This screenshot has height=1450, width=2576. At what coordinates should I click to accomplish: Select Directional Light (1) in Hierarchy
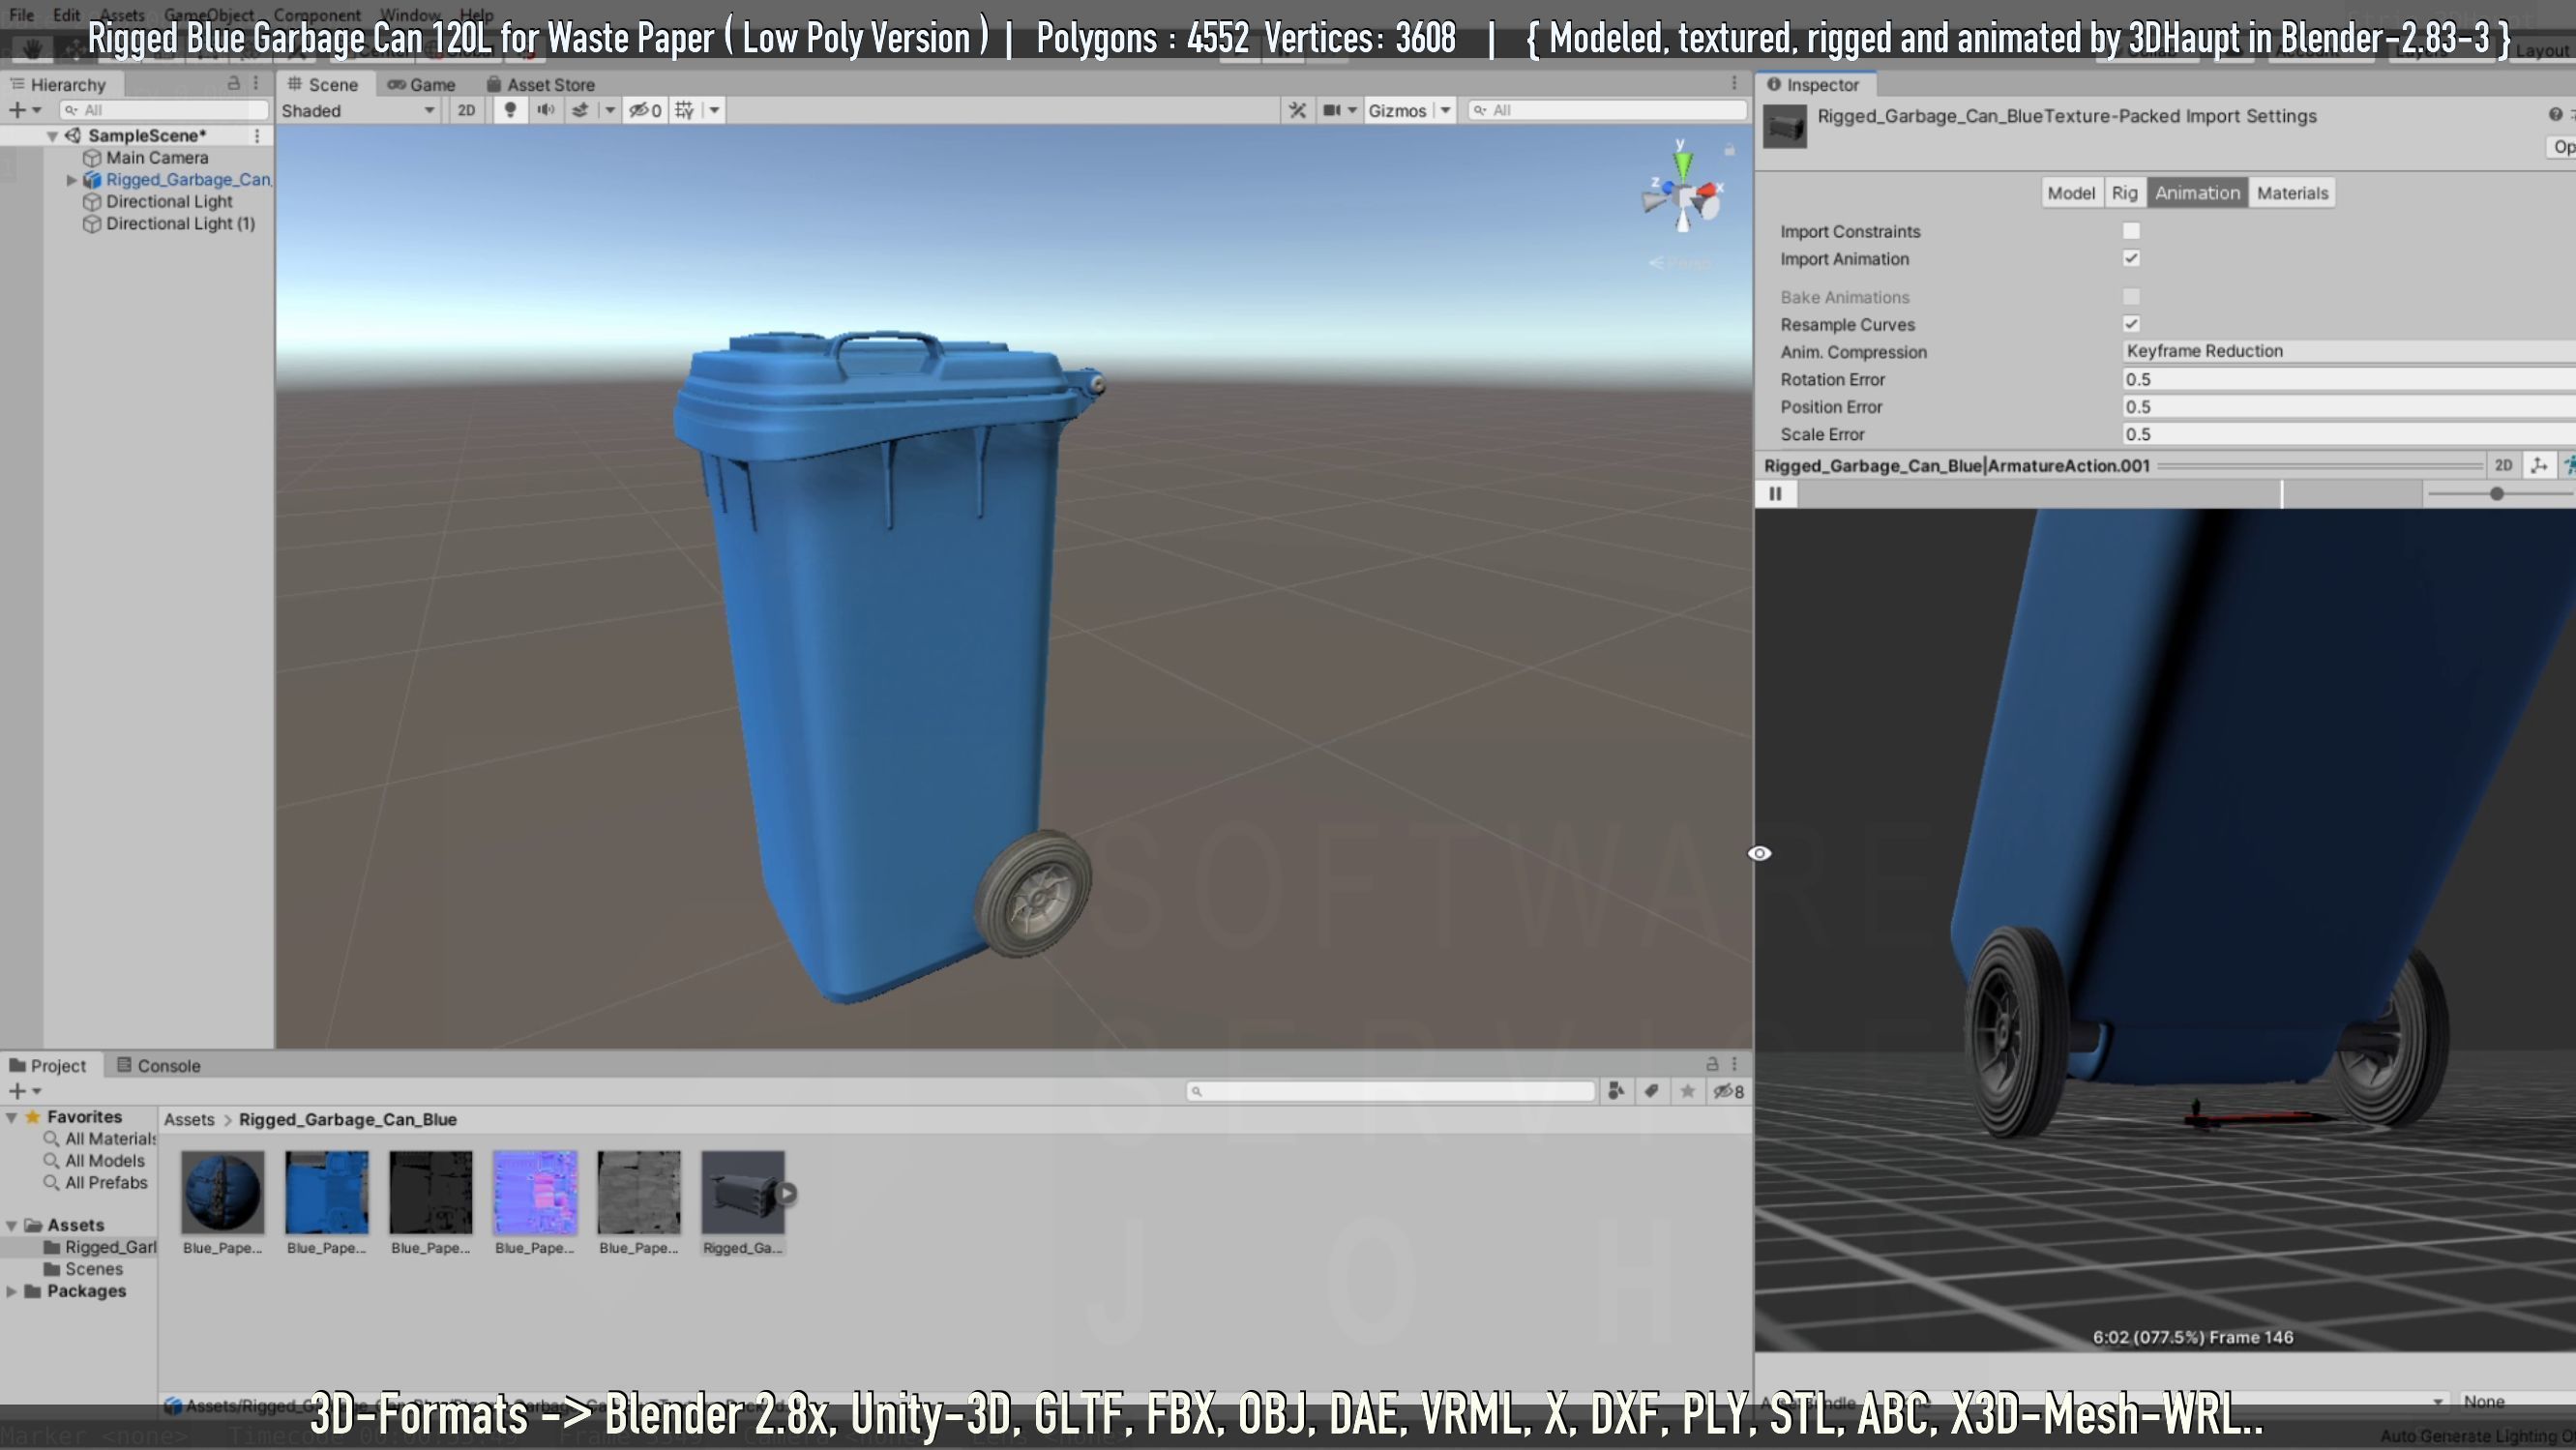click(x=180, y=224)
